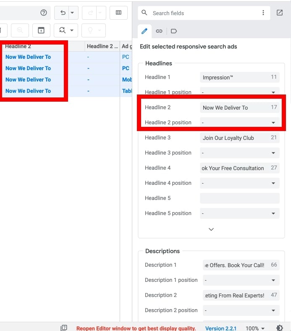
Task: Open the columns layout icon
Action: pyautogui.click(x=118, y=13)
